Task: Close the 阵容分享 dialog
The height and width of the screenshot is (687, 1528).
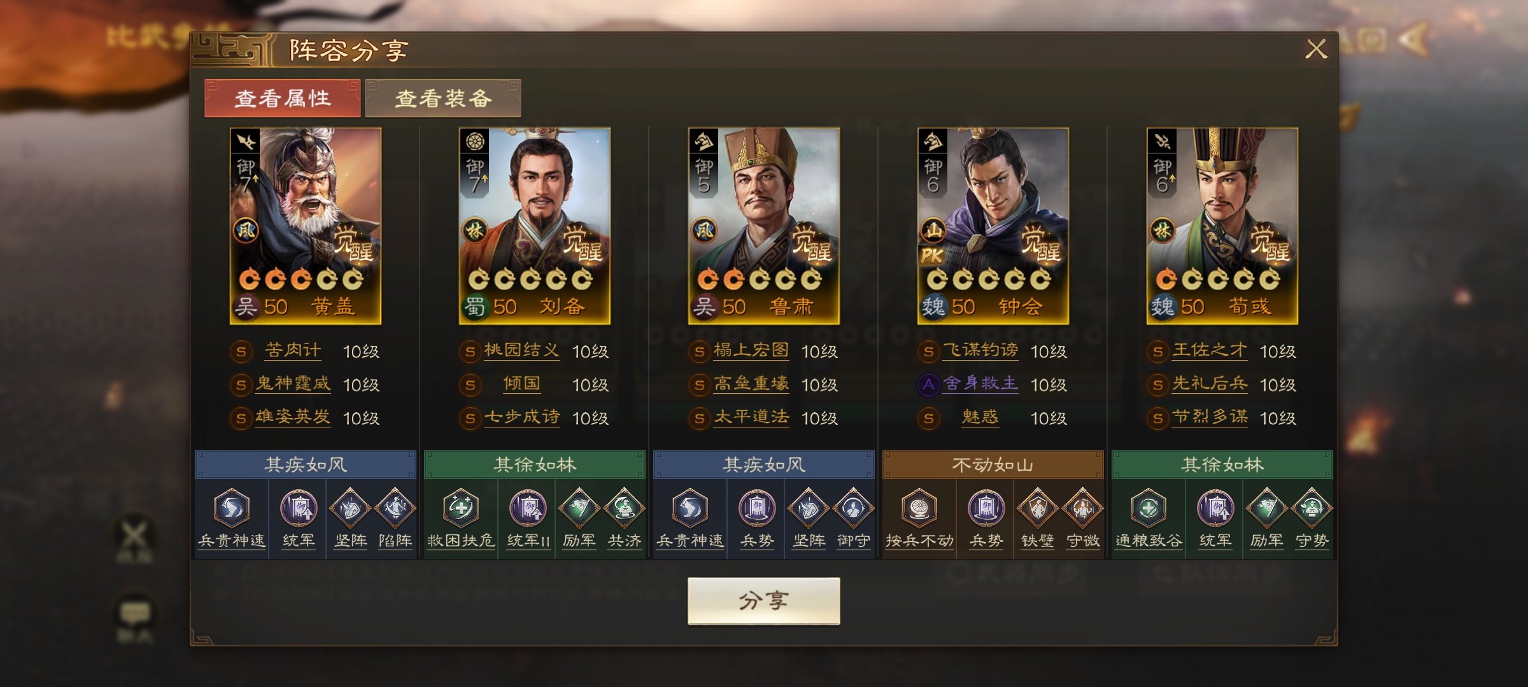Action: 1316,49
